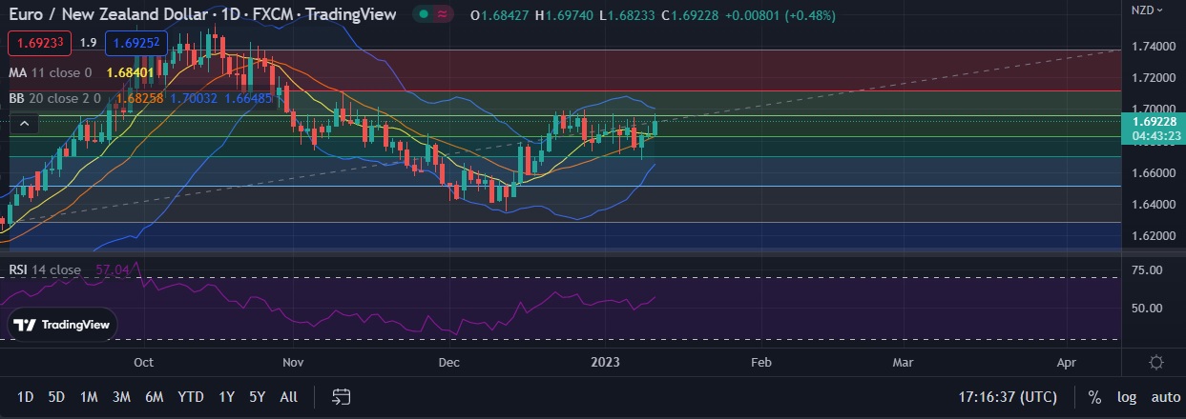Open the Go to date calendar icon
This screenshot has height=419, width=1186.
coord(343,396)
